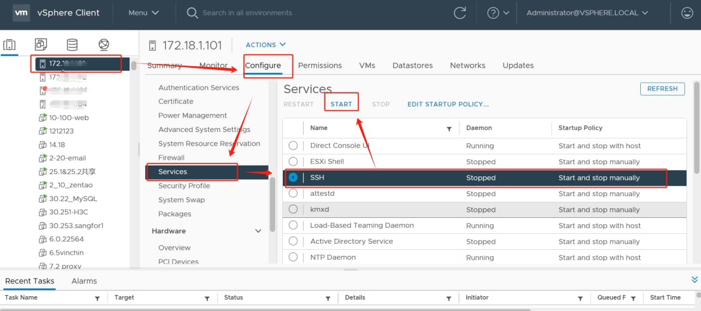Click the REFRESH button
Screen dimensions: 701x311
(x=662, y=89)
